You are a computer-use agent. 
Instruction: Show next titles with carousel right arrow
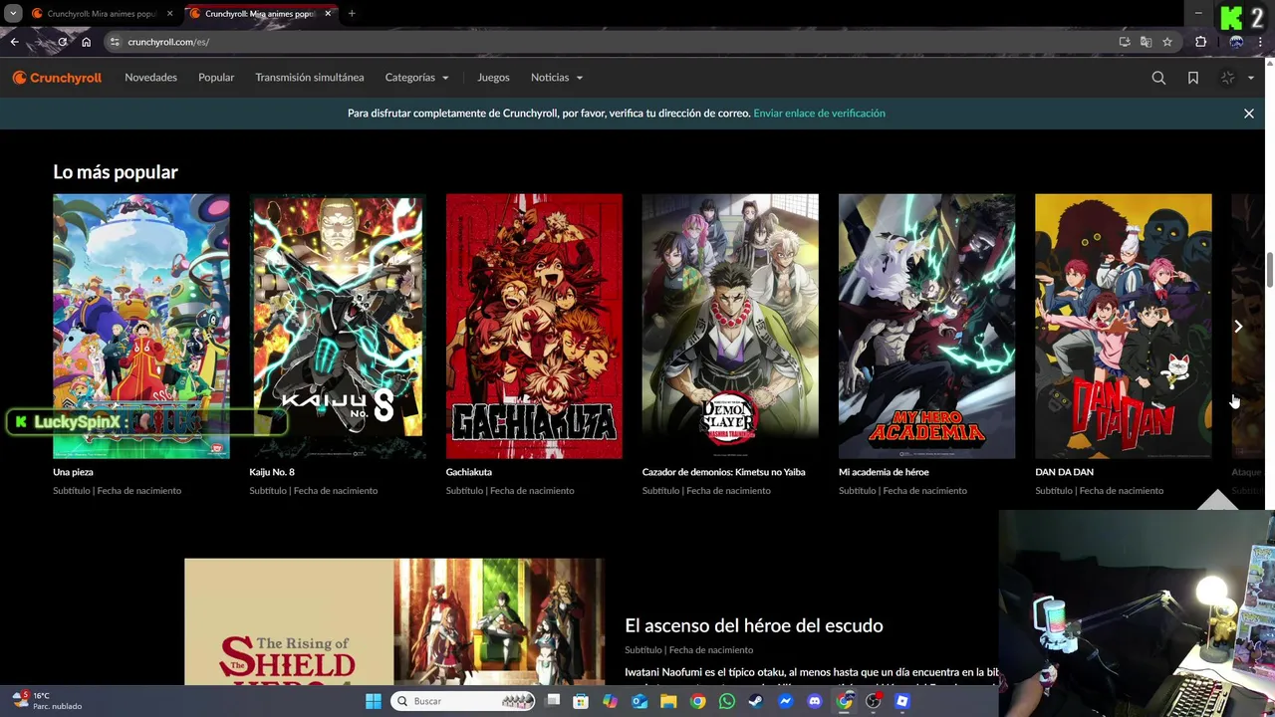(x=1238, y=327)
